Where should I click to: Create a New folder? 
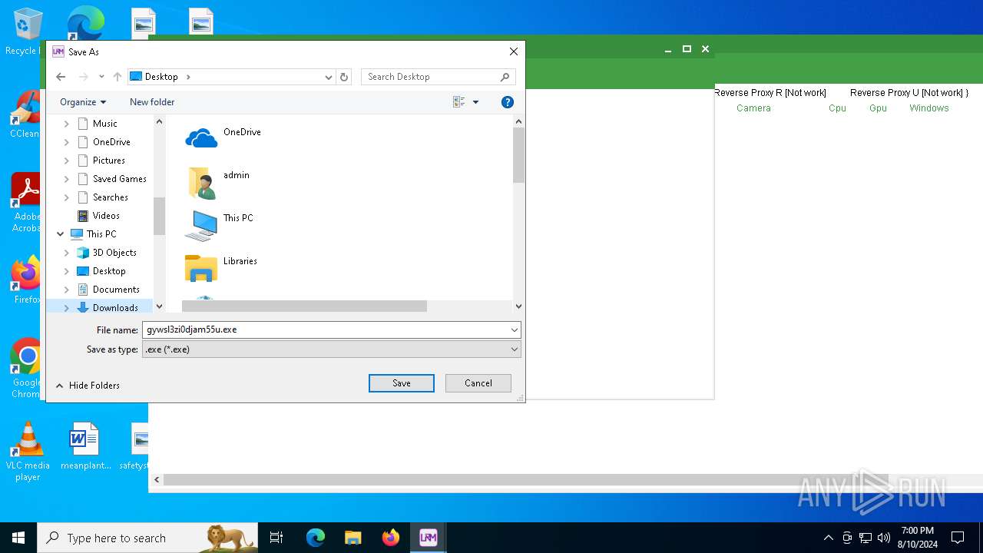152,102
